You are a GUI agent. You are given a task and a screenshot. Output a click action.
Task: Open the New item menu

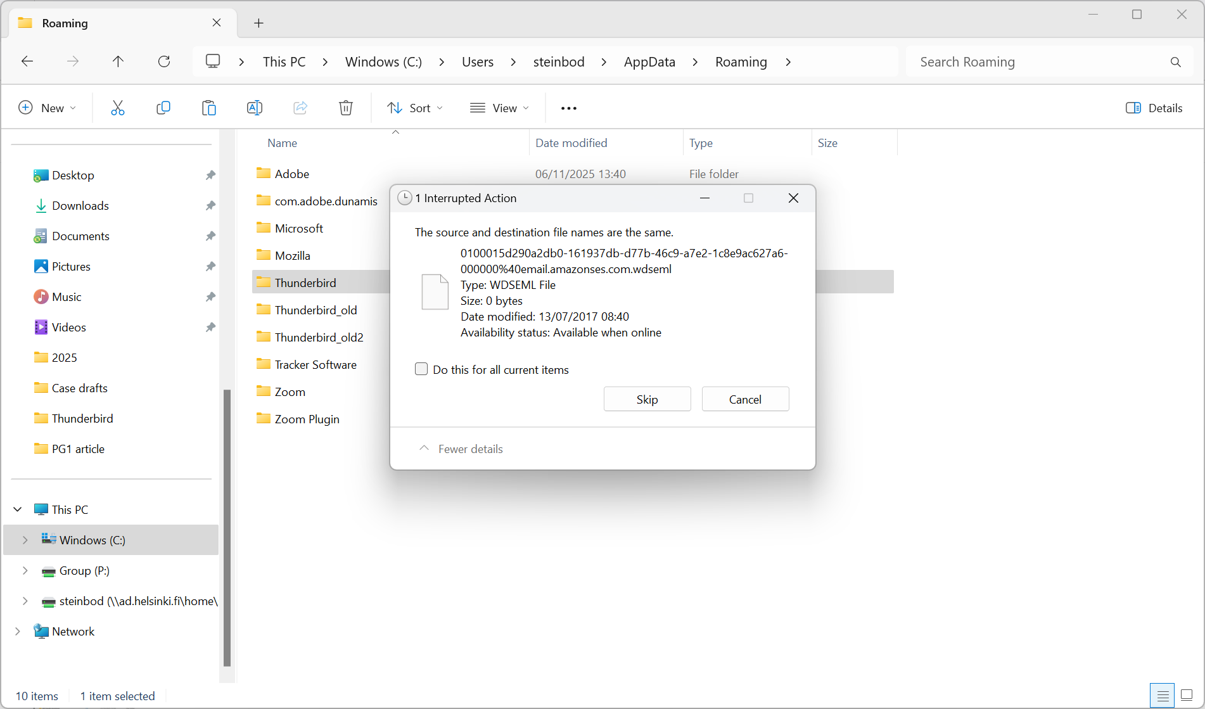click(x=48, y=108)
